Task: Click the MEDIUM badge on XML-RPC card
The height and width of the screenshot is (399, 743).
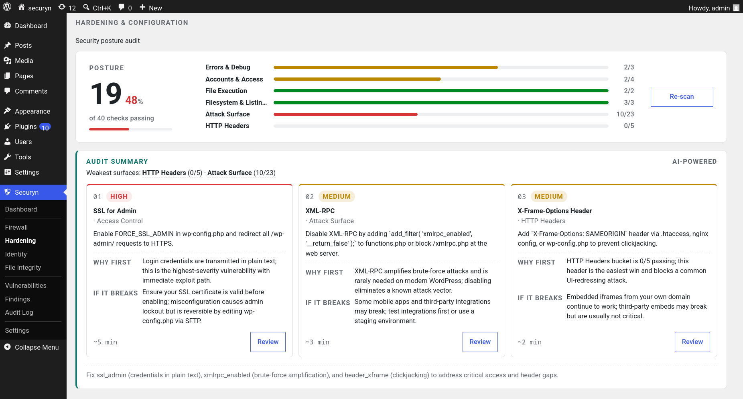Action: (337, 196)
